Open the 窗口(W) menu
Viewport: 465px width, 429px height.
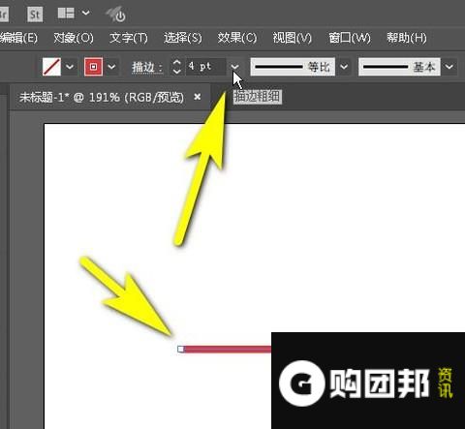coord(350,38)
